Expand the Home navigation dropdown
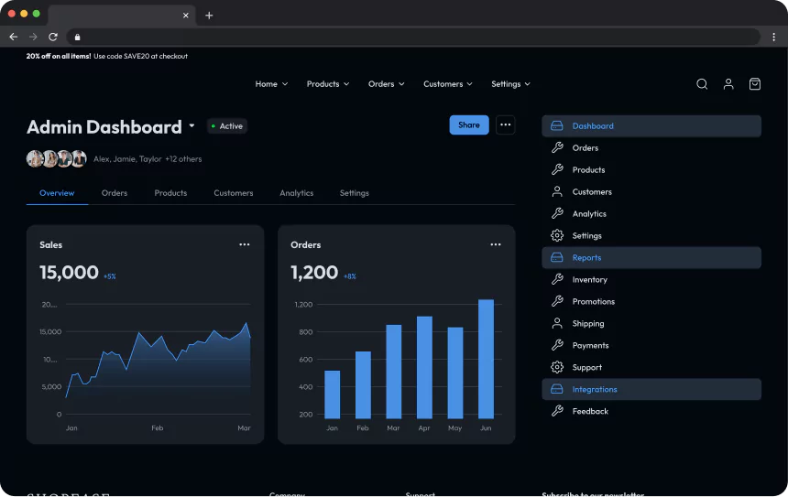The width and height of the screenshot is (788, 497). [271, 84]
